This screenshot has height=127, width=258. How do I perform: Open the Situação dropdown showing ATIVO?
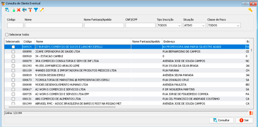pyautogui.click(x=195, y=25)
